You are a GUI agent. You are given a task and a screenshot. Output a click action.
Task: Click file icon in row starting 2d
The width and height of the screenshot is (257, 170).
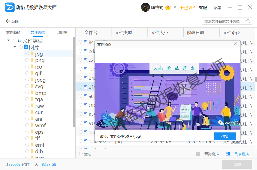tap(85, 51)
